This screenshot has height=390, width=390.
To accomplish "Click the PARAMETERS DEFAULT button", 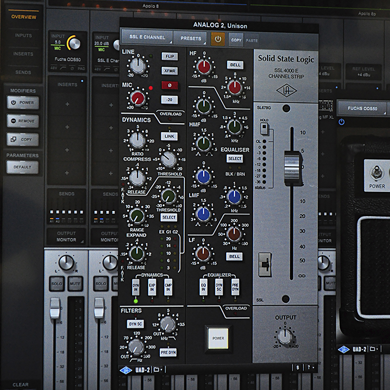I will [22, 167].
